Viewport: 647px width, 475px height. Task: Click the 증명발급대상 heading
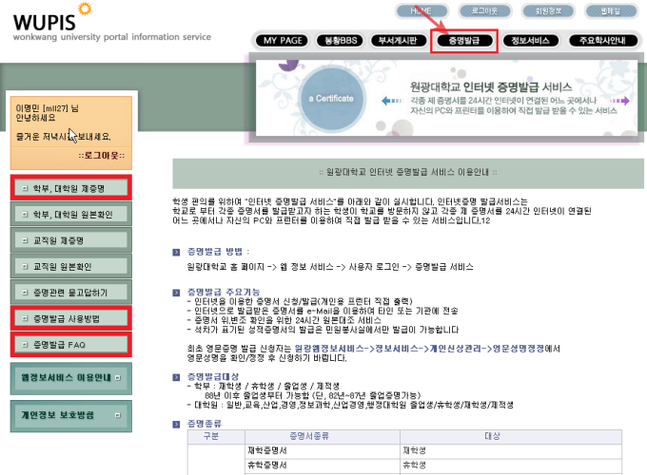click(213, 376)
